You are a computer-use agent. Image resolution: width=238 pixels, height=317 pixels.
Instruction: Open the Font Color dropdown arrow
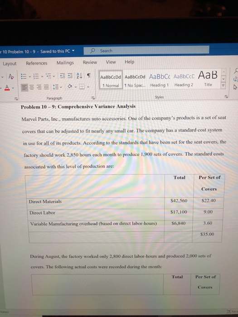(13, 88)
